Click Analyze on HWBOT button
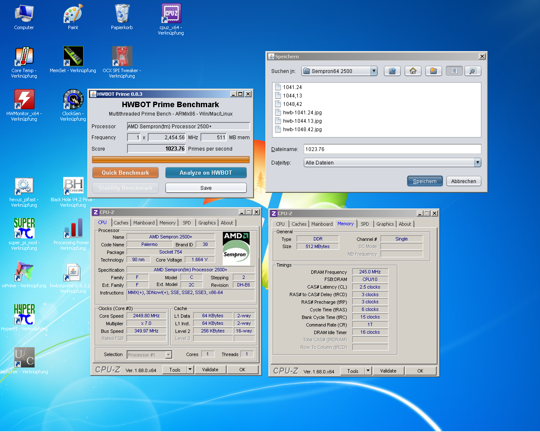Viewport: 540px width, 432px height. (x=206, y=173)
